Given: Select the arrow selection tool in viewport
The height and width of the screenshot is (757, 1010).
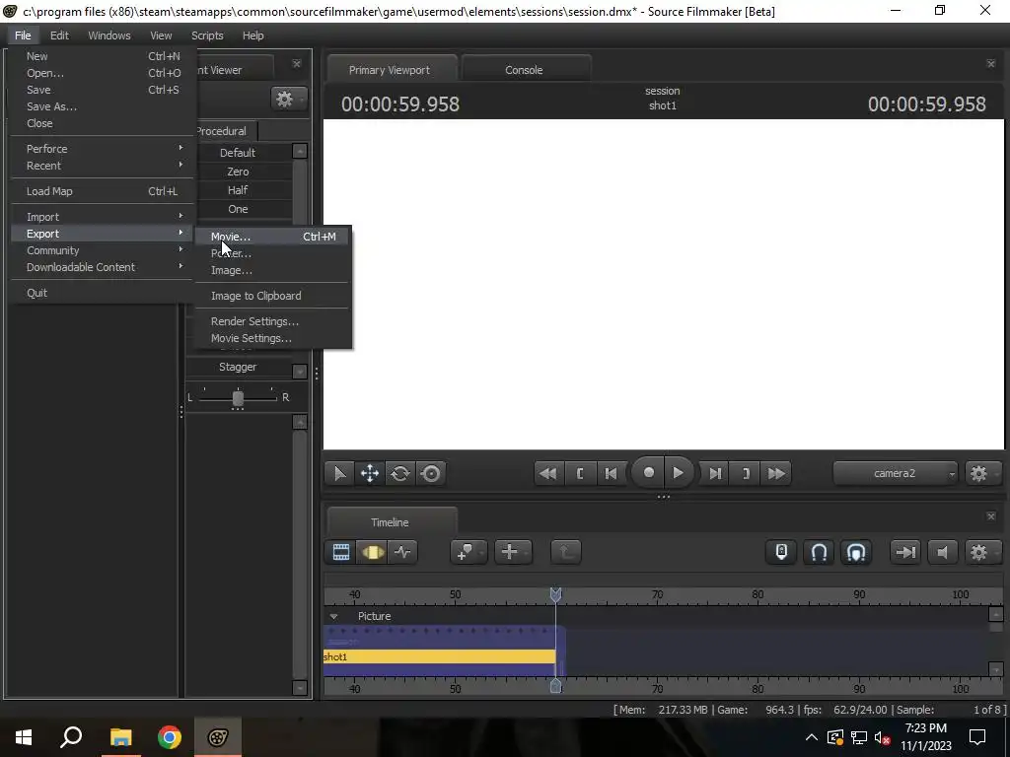Looking at the screenshot, I should coord(339,474).
